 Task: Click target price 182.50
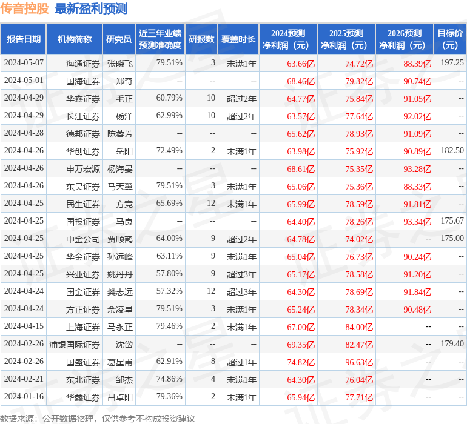point(452,150)
